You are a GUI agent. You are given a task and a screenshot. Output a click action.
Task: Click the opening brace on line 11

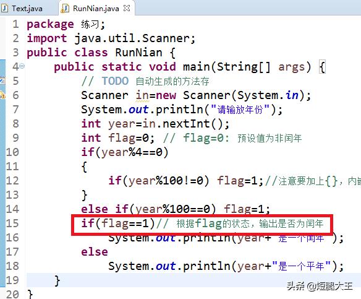click(x=84, y=167)
